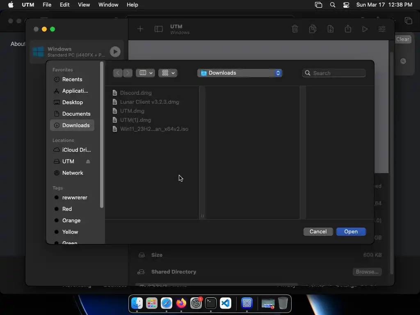
Task: Browse for a Shared Directory
Action: coord(367,272)
